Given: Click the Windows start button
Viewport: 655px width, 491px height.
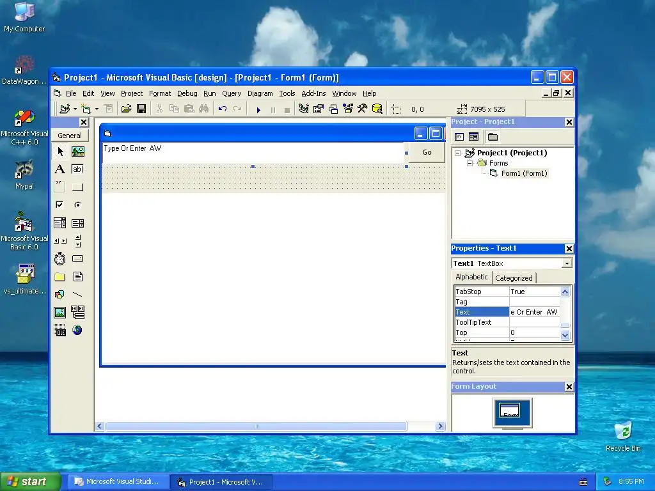Looking at the screenshot, I should [30, 481].
